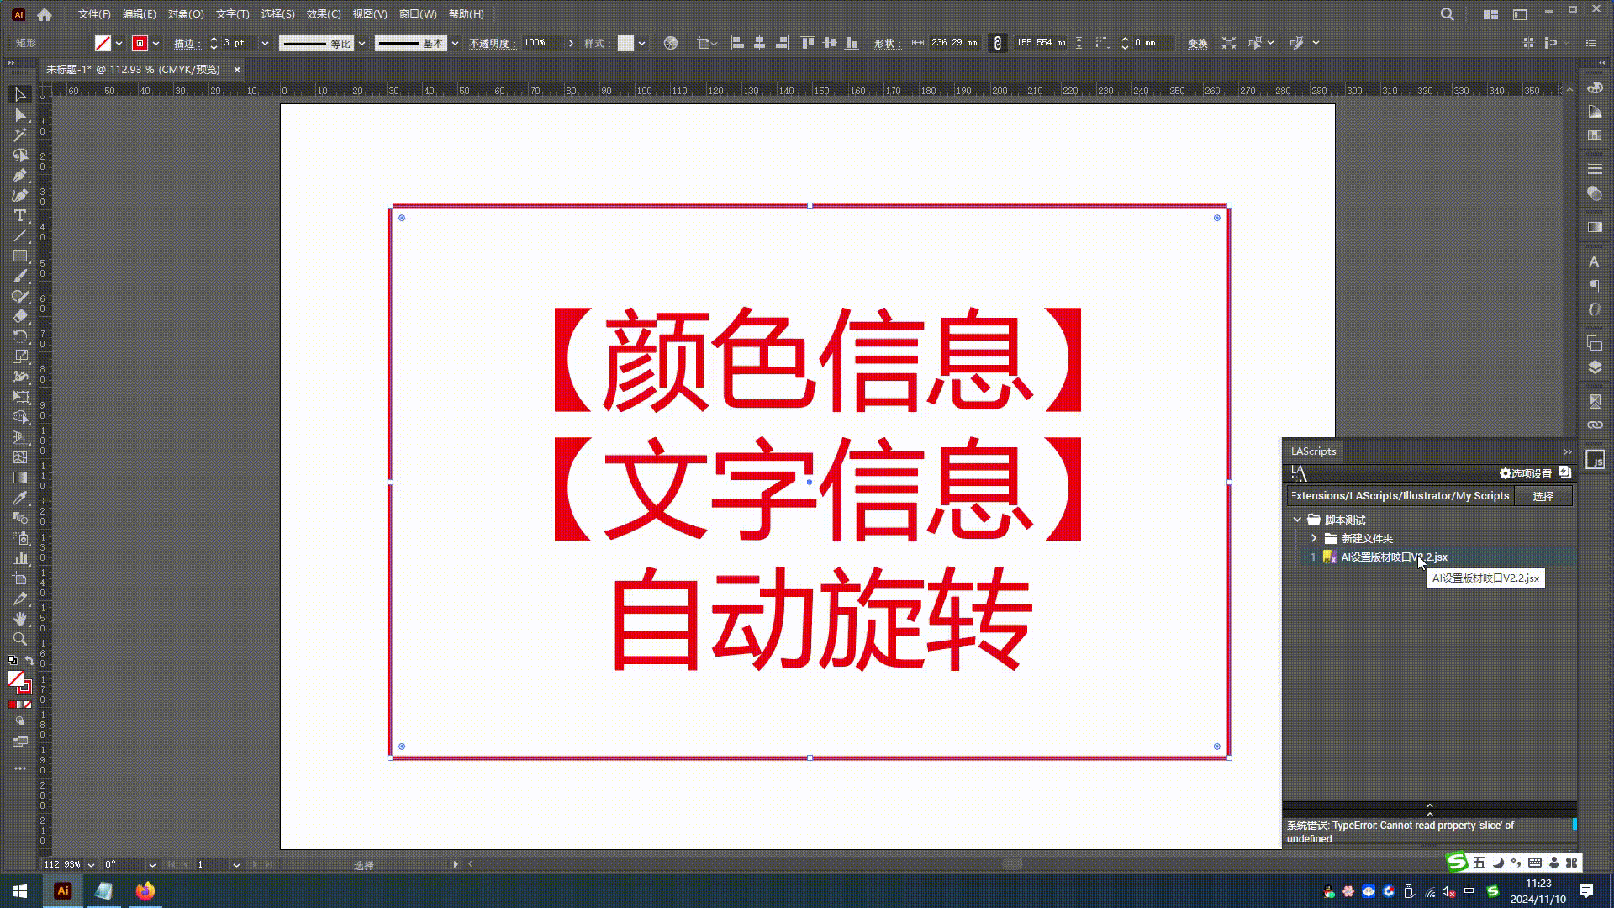Run the AI设置版材咬口V2.2.jsx script
Image resolution: width=1614 pixels, height=908 pixels.
1394,557
